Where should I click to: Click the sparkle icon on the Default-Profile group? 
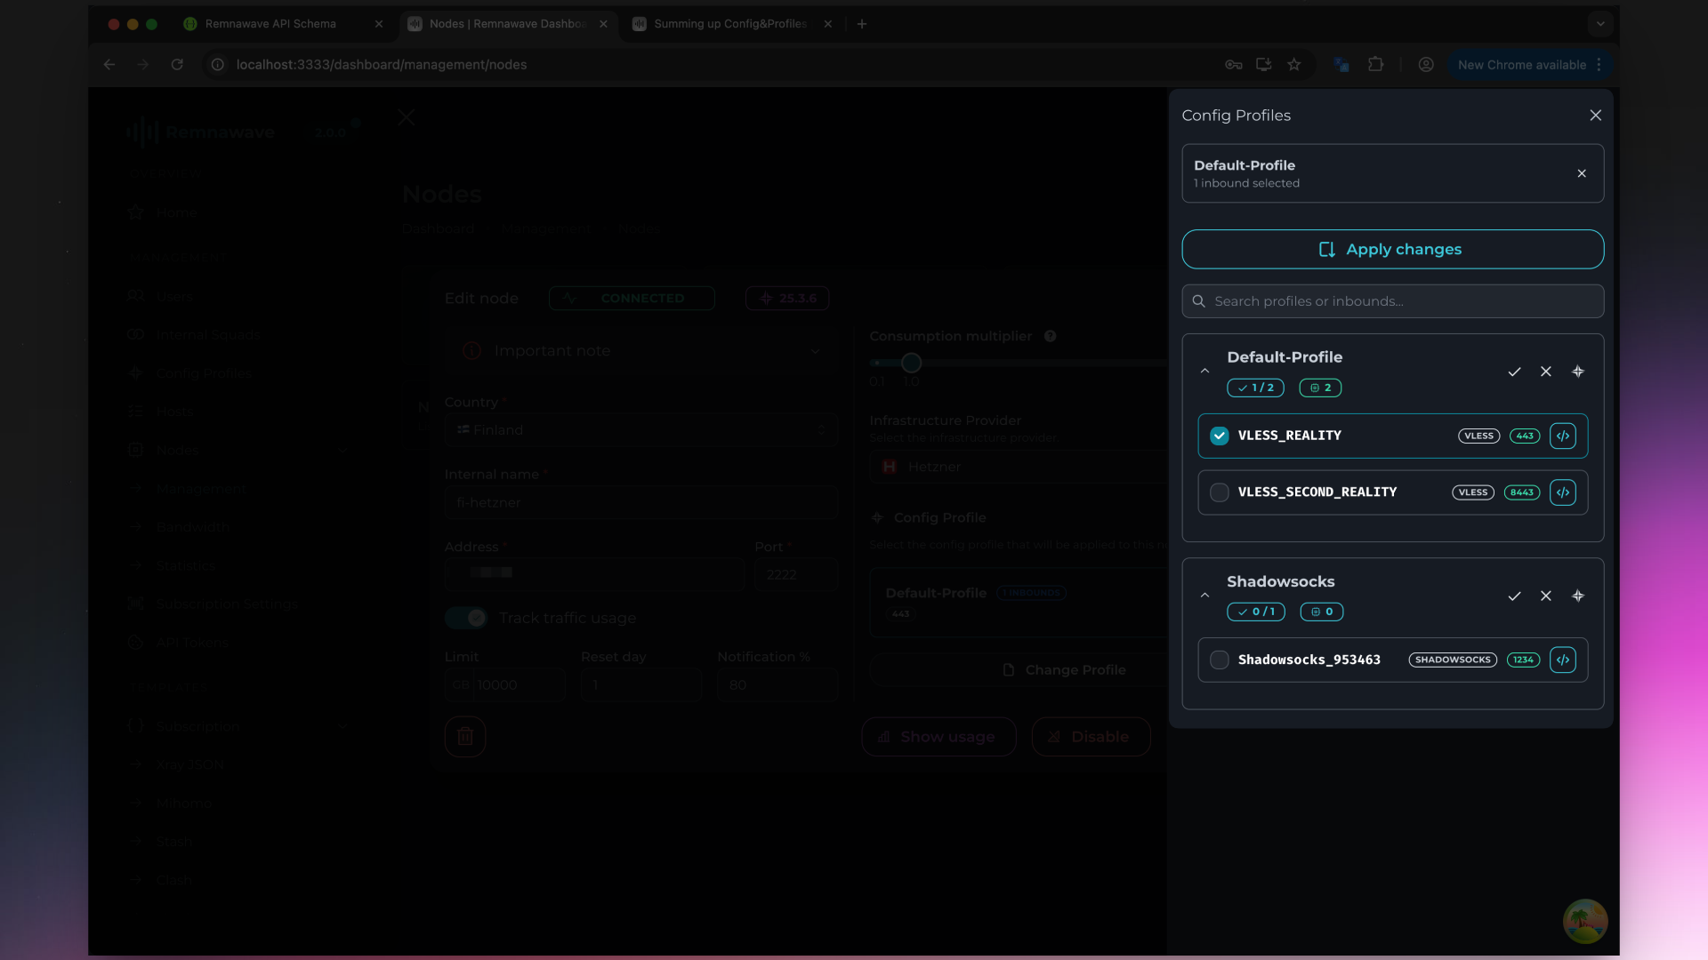1579,372
